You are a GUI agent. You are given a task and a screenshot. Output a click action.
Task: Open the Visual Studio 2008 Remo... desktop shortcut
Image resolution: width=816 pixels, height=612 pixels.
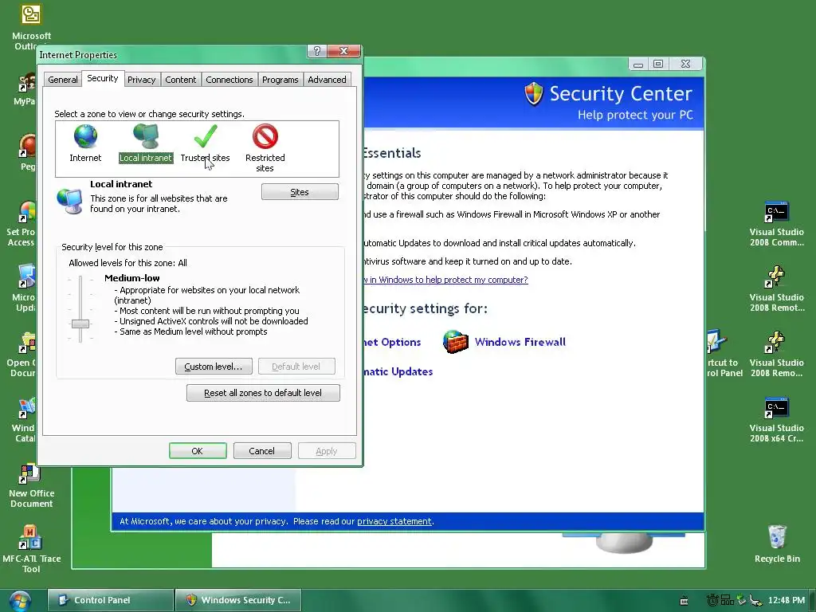click(x=776, y=354)
